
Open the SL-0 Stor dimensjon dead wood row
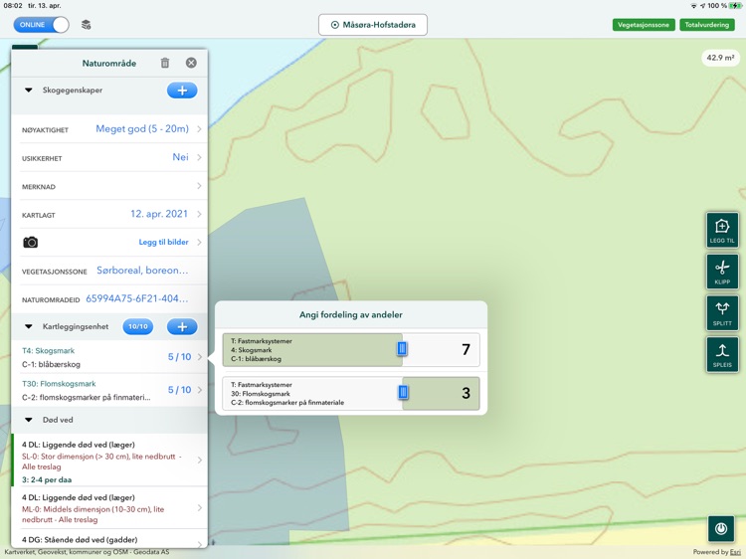pyautogui.click(x=109, y=461)
